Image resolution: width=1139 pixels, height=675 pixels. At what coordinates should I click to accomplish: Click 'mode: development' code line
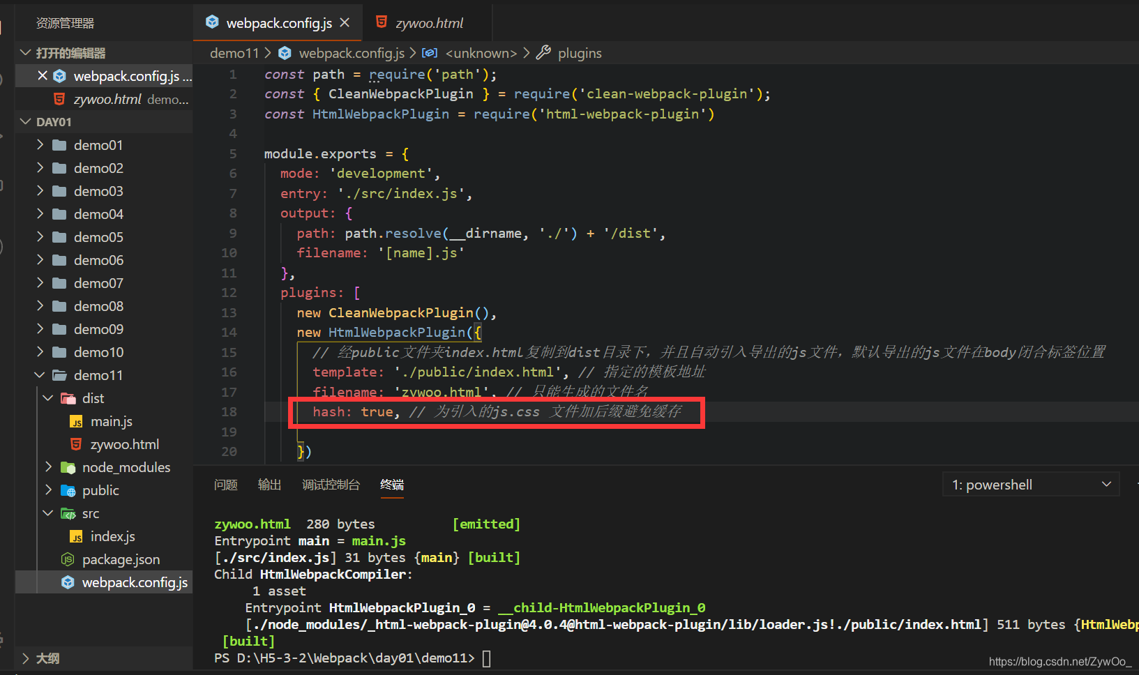click(x=360, y=173)
